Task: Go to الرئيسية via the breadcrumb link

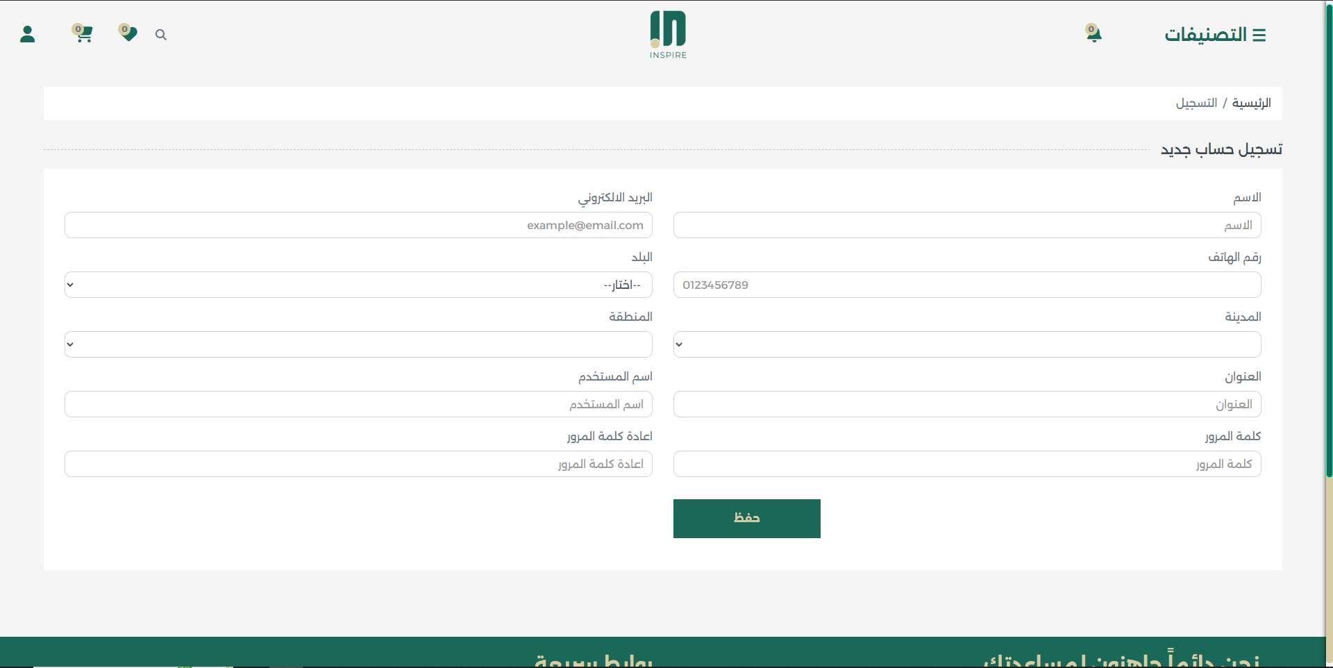Action: click(1252, 103)
